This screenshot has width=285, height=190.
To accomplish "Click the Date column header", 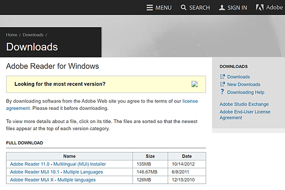I will point(187,156).
